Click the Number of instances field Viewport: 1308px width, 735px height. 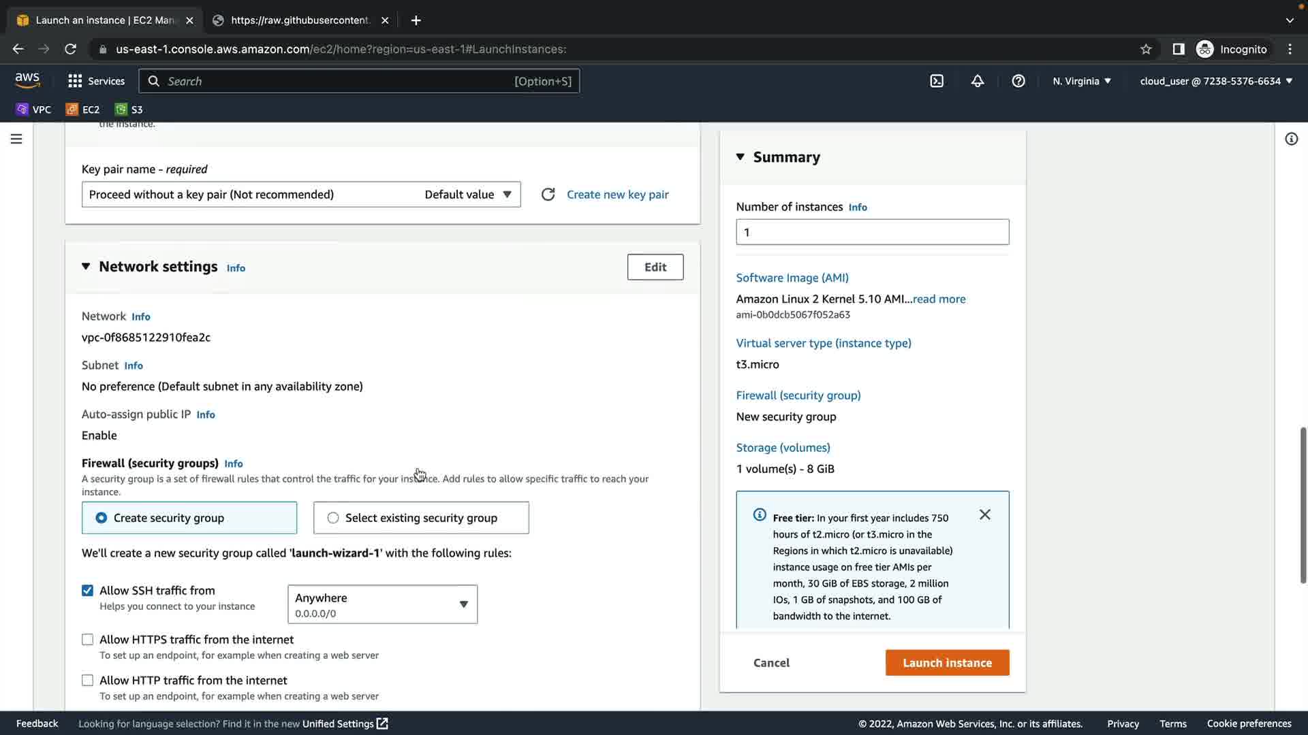(x=872, y=232)
